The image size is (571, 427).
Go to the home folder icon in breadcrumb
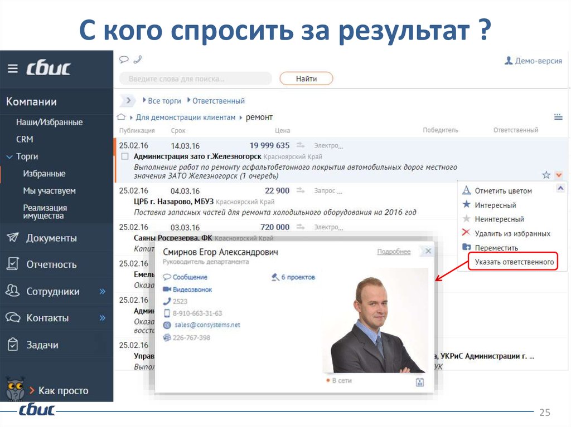point(121,117)
